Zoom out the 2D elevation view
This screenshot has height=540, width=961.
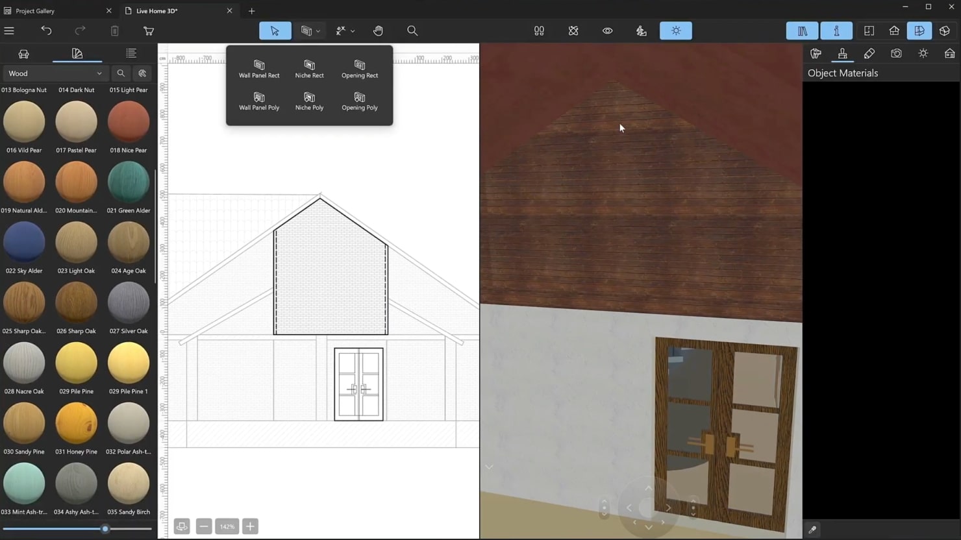click(x=204, y=526)
